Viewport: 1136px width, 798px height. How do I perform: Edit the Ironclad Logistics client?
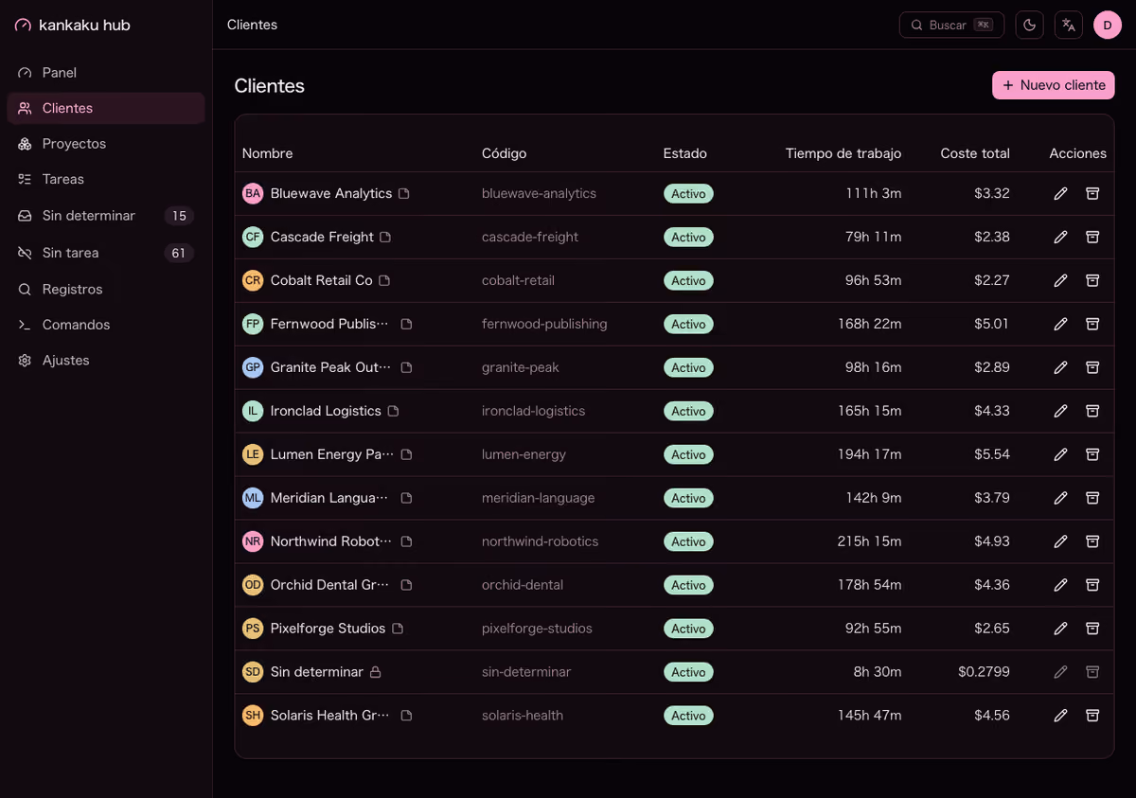(x=1060, y=411)
